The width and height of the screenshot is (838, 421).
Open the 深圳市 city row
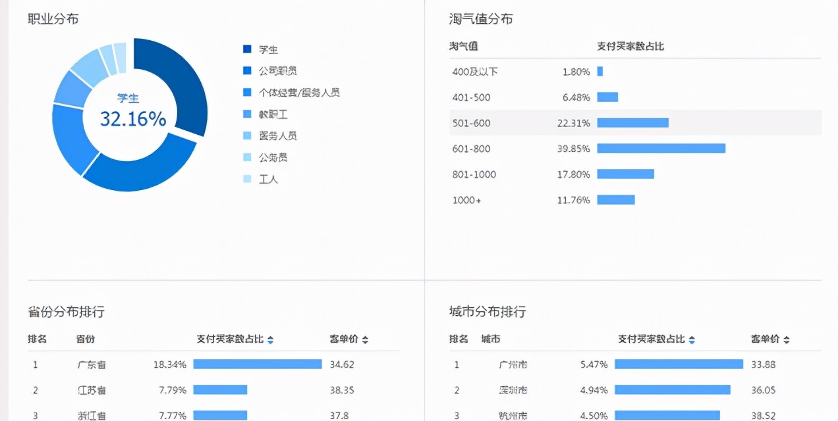(x=635, y=389)
